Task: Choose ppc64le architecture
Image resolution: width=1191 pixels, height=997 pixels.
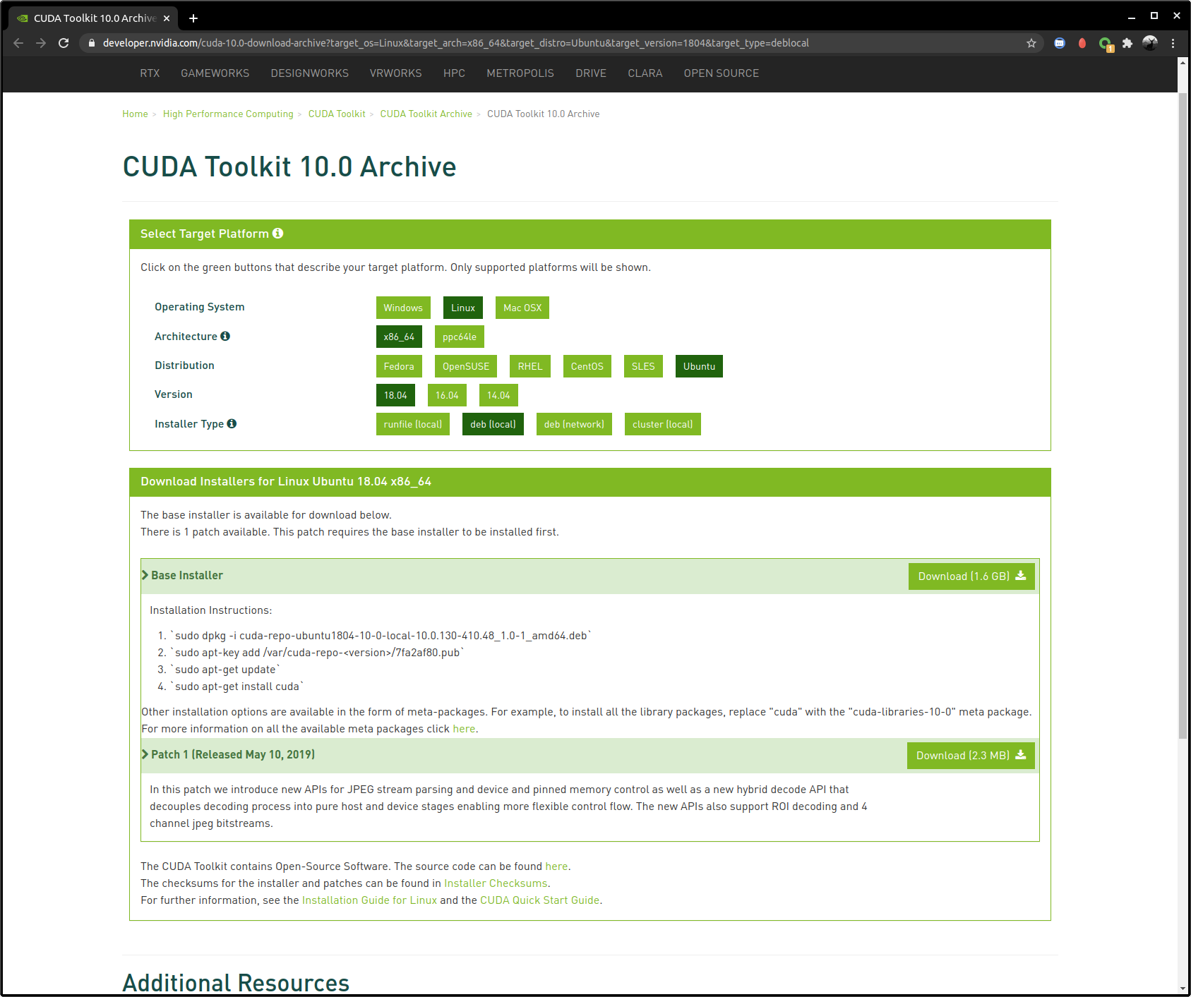Action: click(460, 337)
